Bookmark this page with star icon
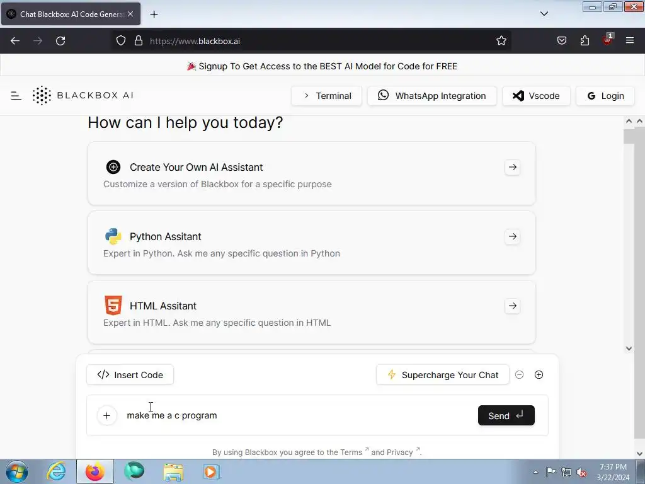This screenshot has height=484, width=645. [501, 41]
